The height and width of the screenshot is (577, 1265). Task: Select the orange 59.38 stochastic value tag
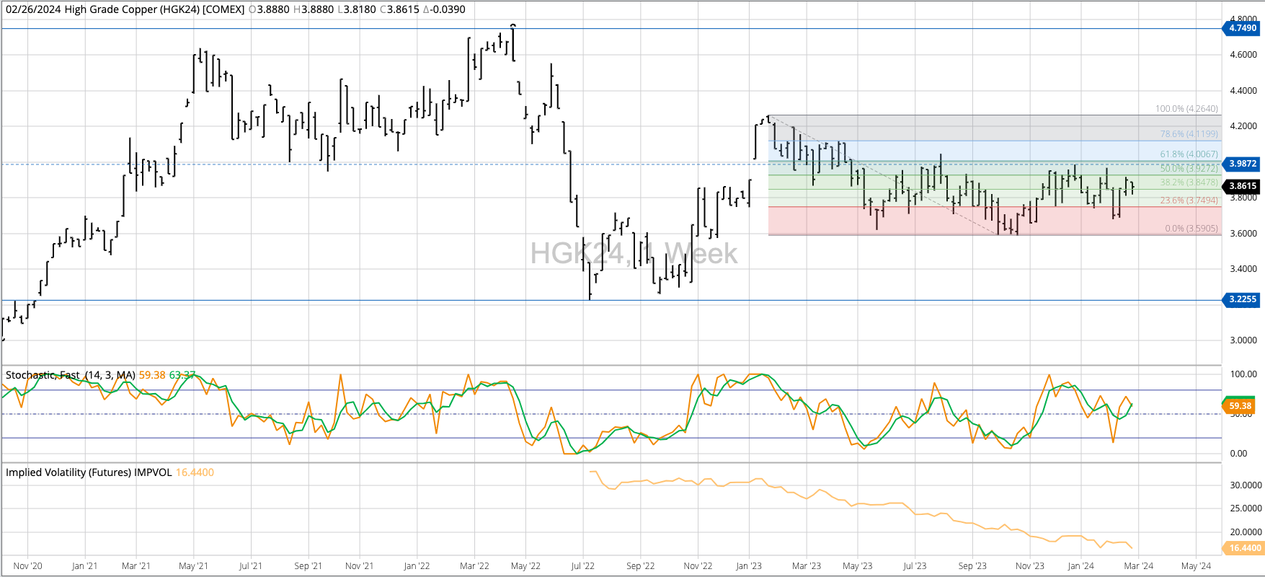tap(1240, 406)
